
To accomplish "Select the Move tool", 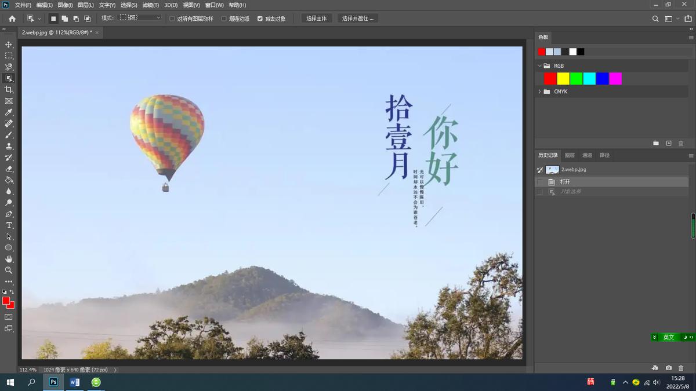I will pyautogui.click(x=8, y=44).
